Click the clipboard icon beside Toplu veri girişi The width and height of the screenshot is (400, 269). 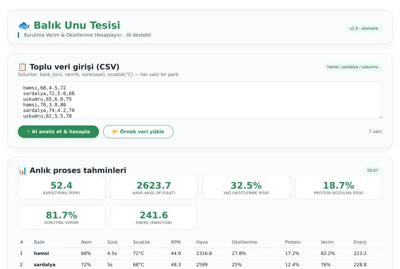(x=22, y=67)
